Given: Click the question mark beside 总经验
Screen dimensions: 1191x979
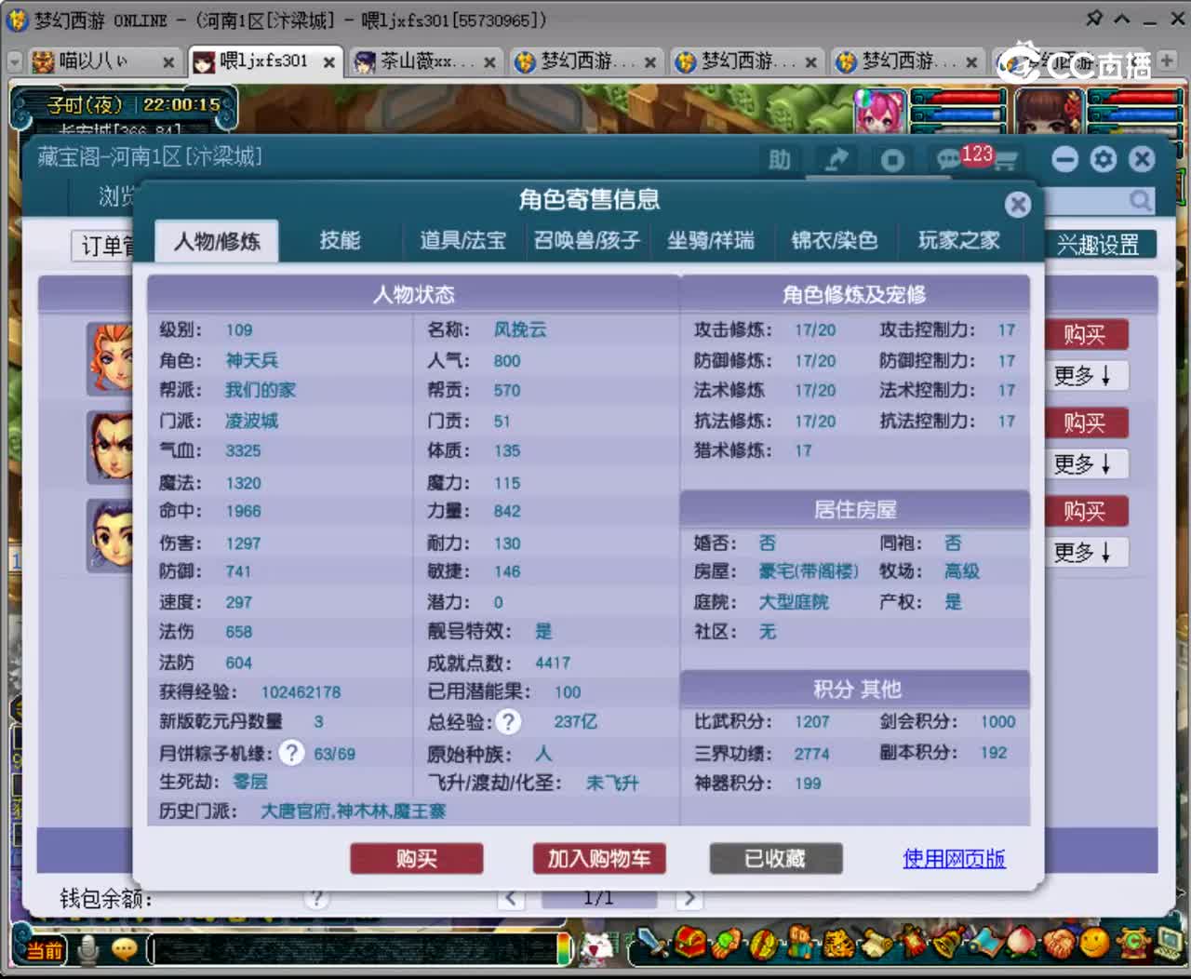Looking at the screenshot, I should (508, 721).
